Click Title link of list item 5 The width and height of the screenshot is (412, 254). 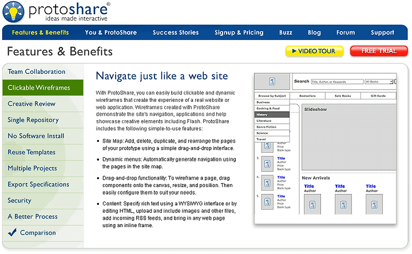tap(281, 196)
